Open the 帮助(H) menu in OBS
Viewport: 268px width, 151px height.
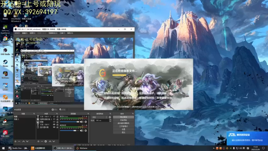click(x=70, y=33)
